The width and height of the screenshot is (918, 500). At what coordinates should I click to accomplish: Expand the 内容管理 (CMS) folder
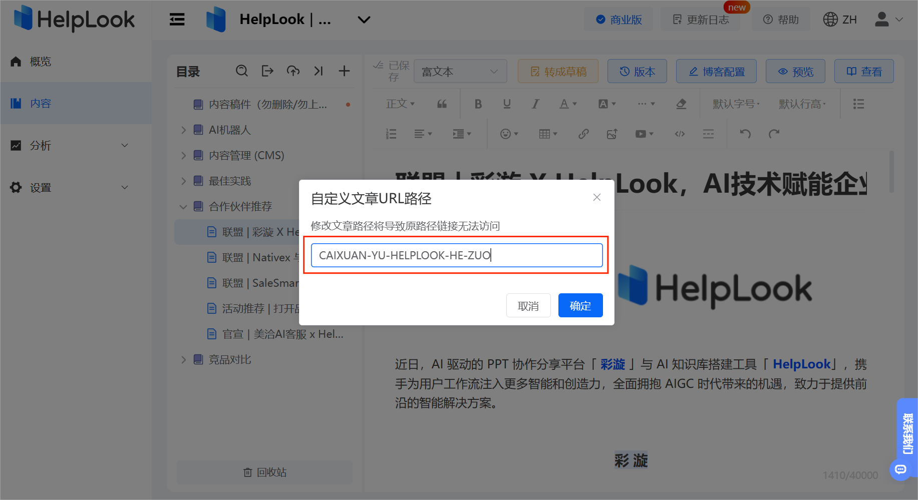click(x=183, y=156)
